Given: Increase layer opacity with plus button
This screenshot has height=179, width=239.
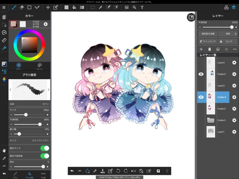Looking at the screenshot, I should pyautogui.click(x=236, y=27).
